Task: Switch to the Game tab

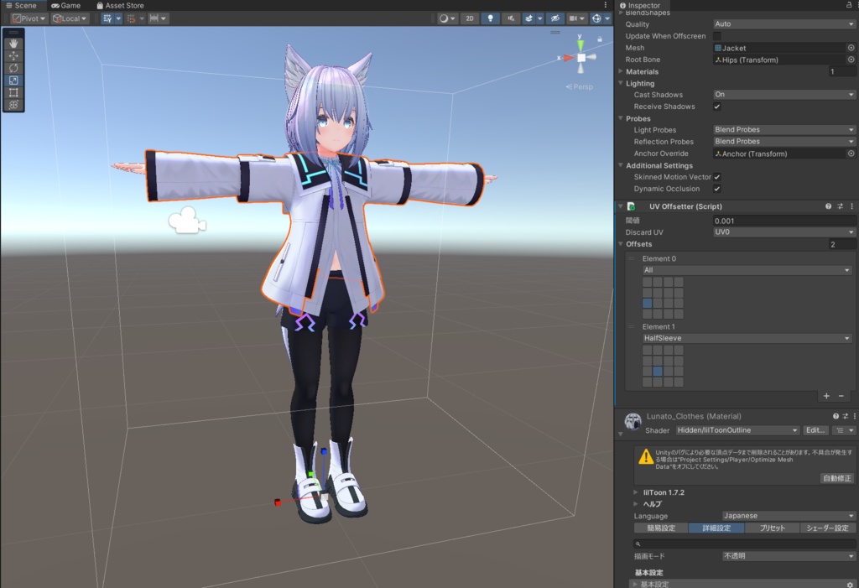Action: (x=66, y=5)
